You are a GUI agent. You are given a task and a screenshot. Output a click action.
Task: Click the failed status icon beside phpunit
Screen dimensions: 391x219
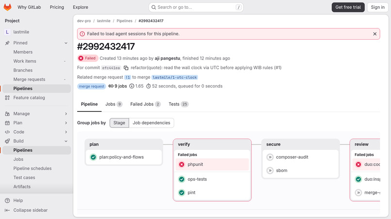point(181,164)
